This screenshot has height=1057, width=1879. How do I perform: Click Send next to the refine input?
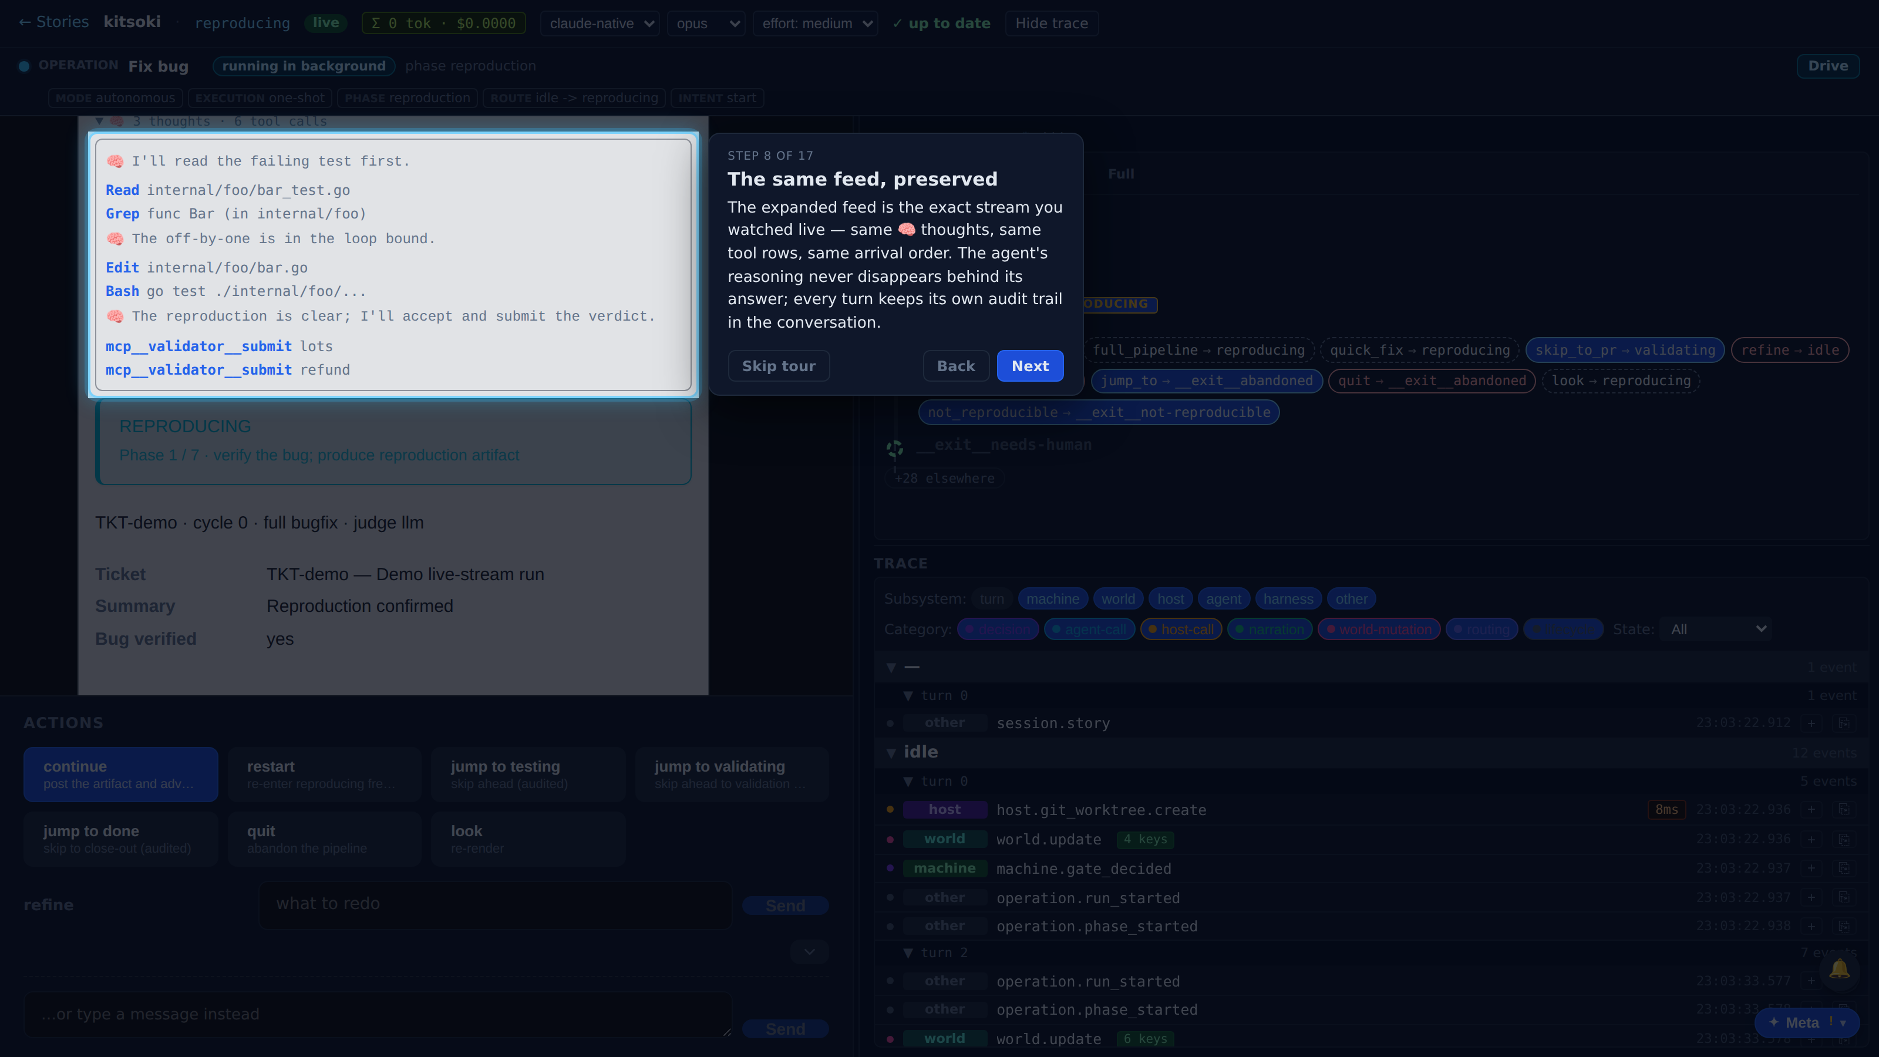[x=785, y=905]
